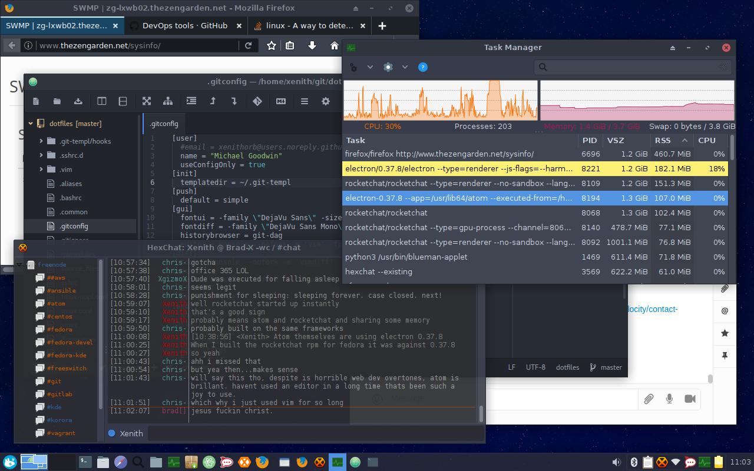Switch to DevOps tools GitHub tab
Viewport: 754px width, 471px height.
coord(185,26)
